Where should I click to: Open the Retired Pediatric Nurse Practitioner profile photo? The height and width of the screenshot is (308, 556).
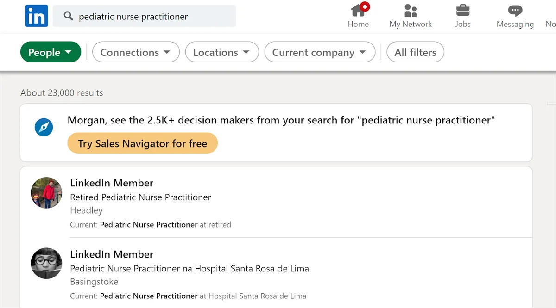coord(46,193)
